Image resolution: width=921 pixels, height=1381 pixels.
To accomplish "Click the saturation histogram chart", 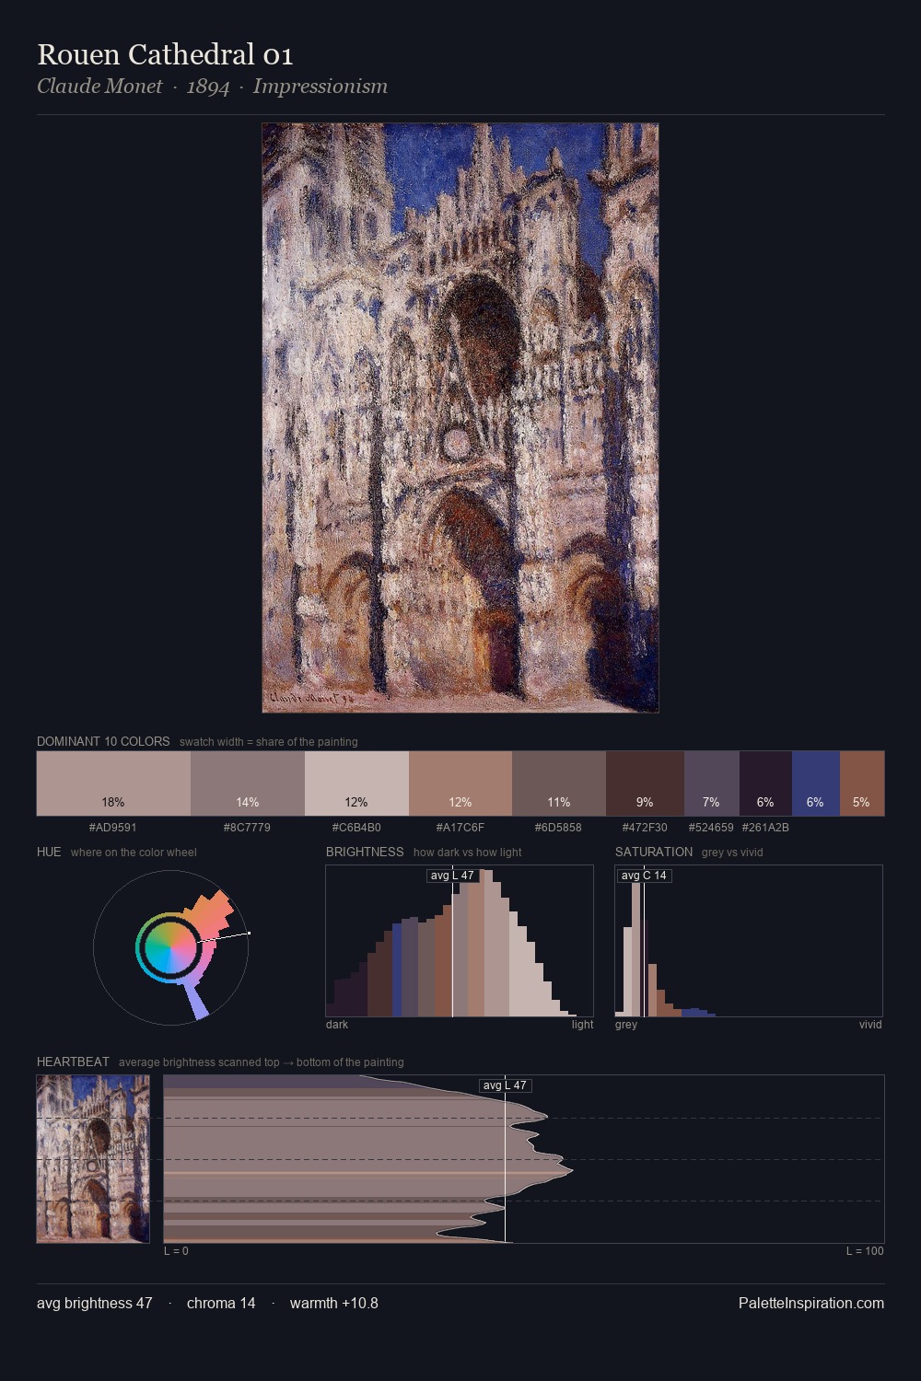I will point(749,941).
